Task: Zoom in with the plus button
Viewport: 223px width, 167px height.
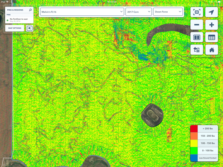Action: coord(211,25)
